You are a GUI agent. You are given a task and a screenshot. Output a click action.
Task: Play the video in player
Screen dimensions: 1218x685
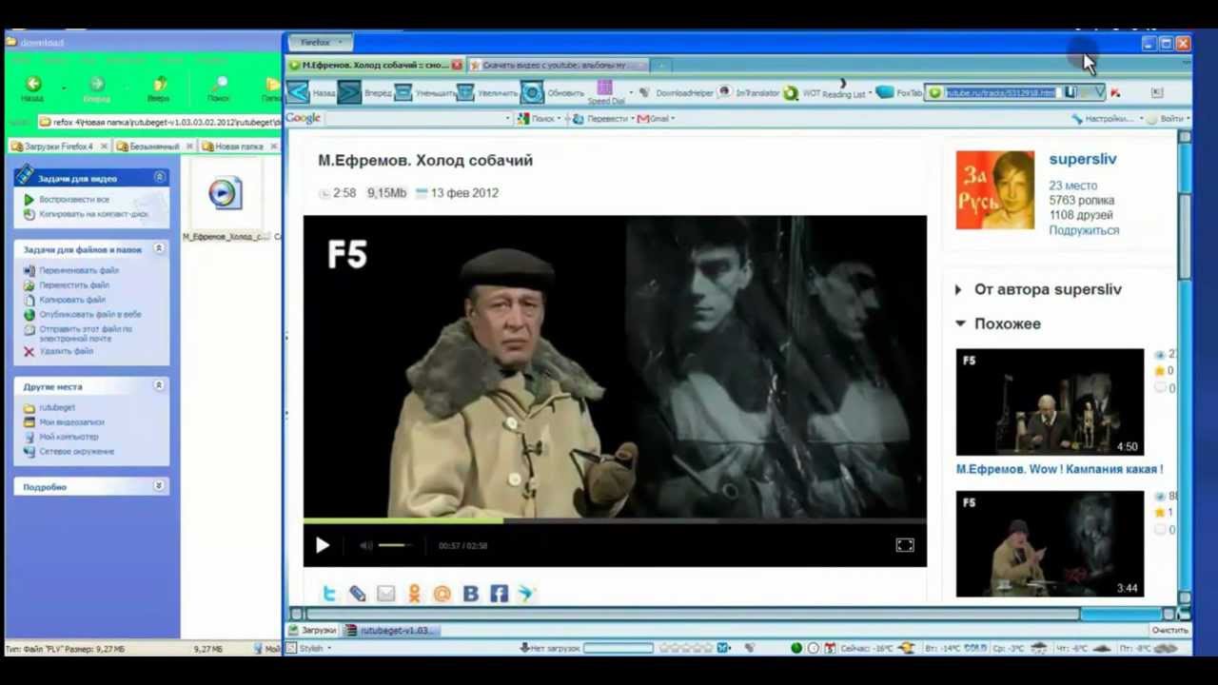[323, 545]
